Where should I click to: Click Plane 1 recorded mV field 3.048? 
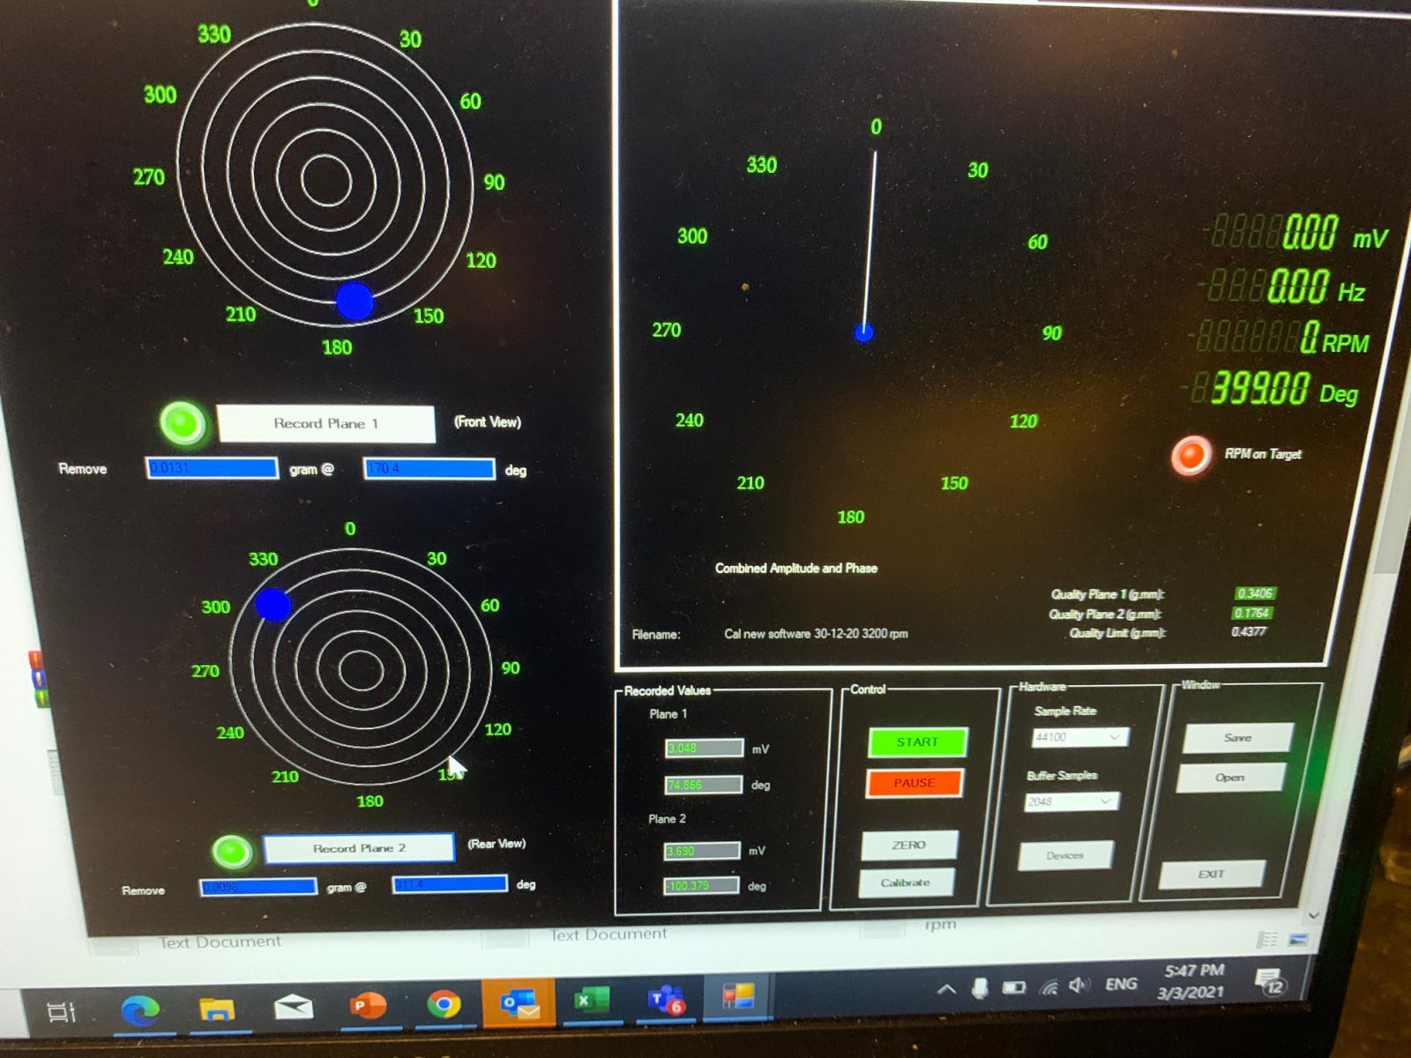point(704,749)
